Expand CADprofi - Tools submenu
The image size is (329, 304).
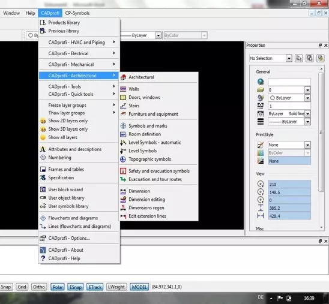pos(79,86)
